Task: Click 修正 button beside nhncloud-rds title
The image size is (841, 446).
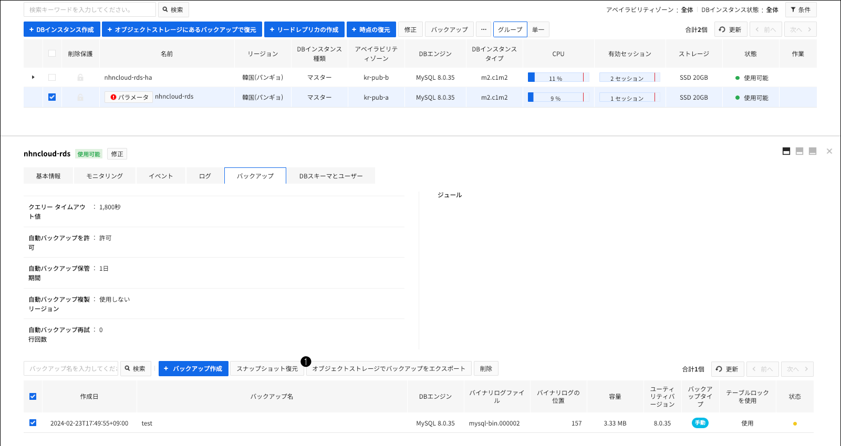Action: point(117,154)
